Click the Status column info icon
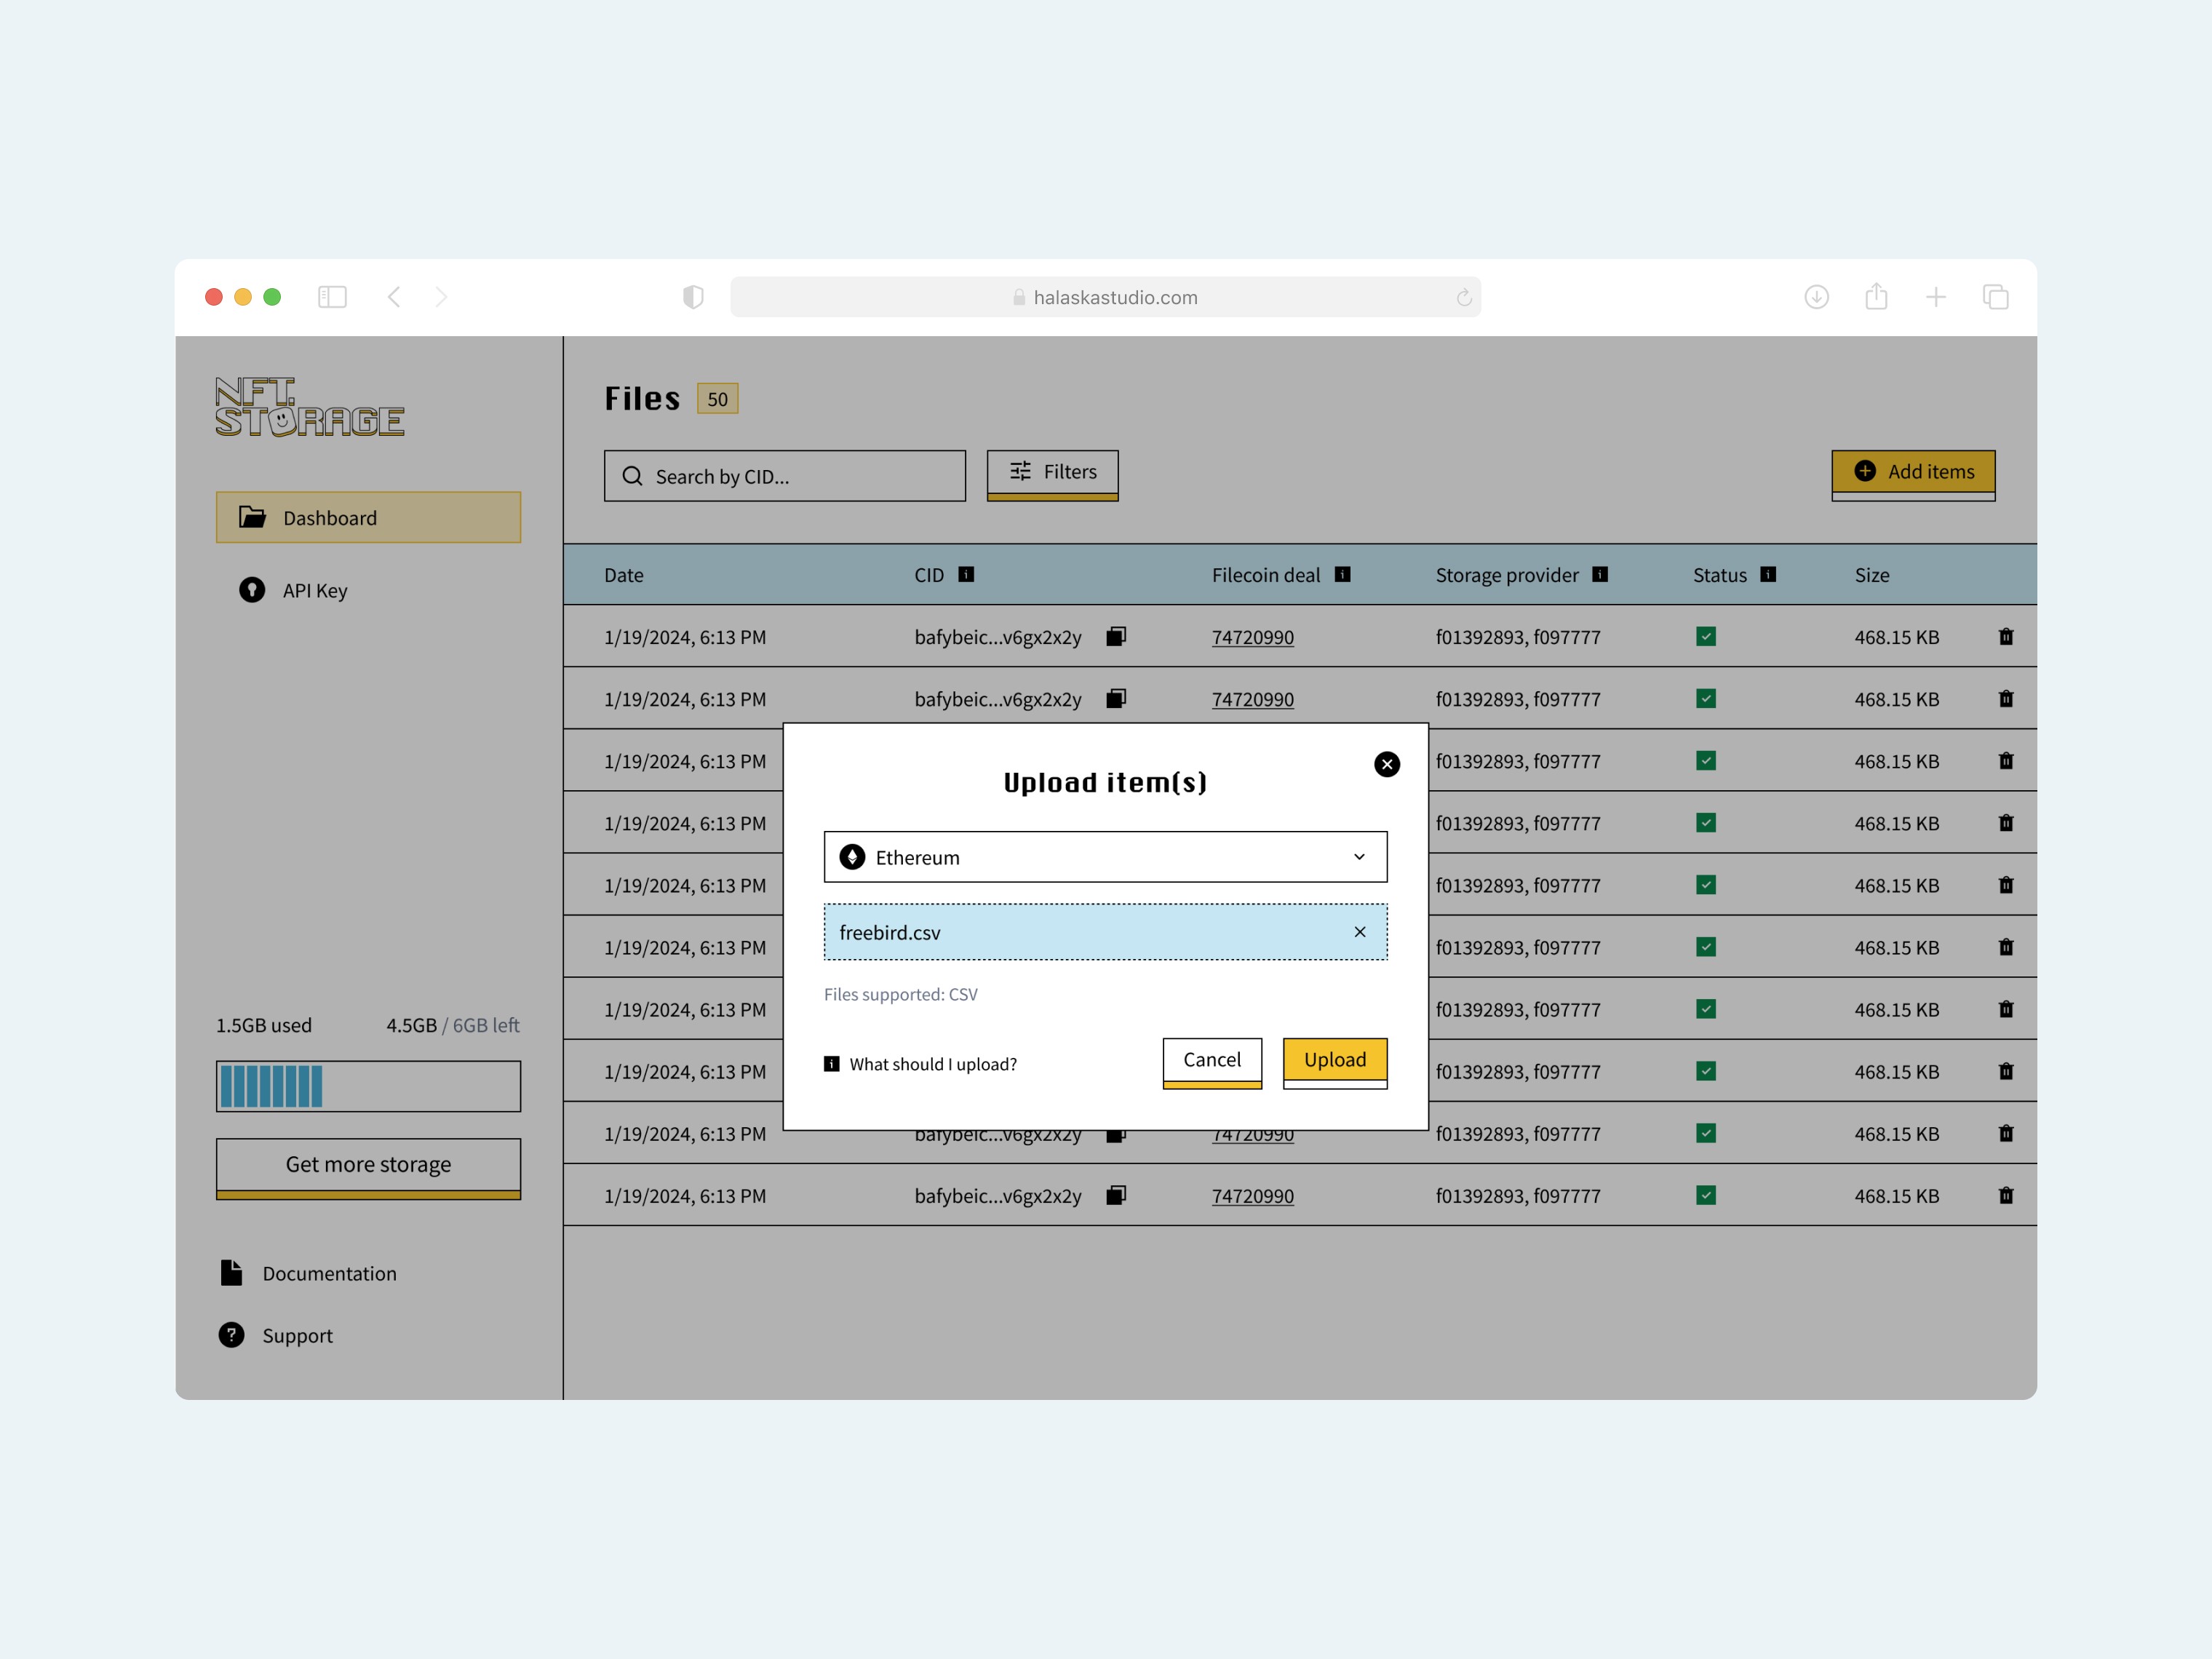The height and width of the screenshot is (1659, 2212). click(x=1767, y=575)
